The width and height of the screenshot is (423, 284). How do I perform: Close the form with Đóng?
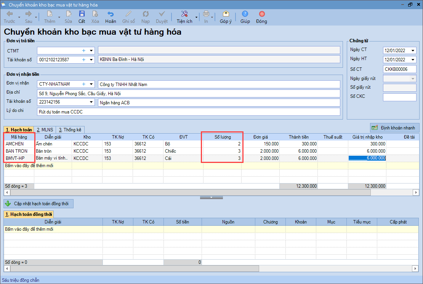(x=262, y=17)
